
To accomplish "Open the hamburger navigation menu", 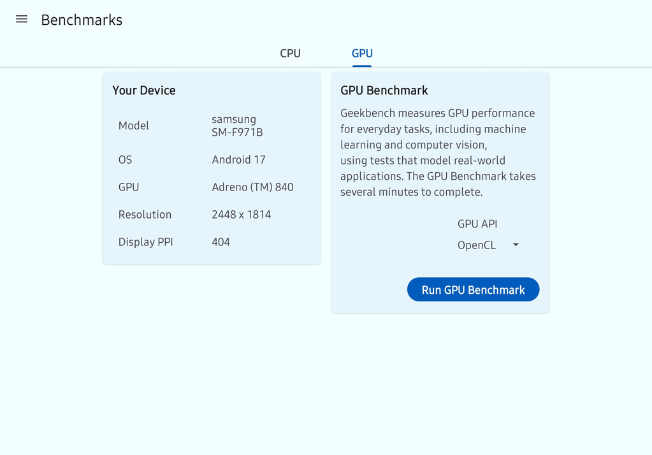I will pyautogui.click(x=22, y=19).
